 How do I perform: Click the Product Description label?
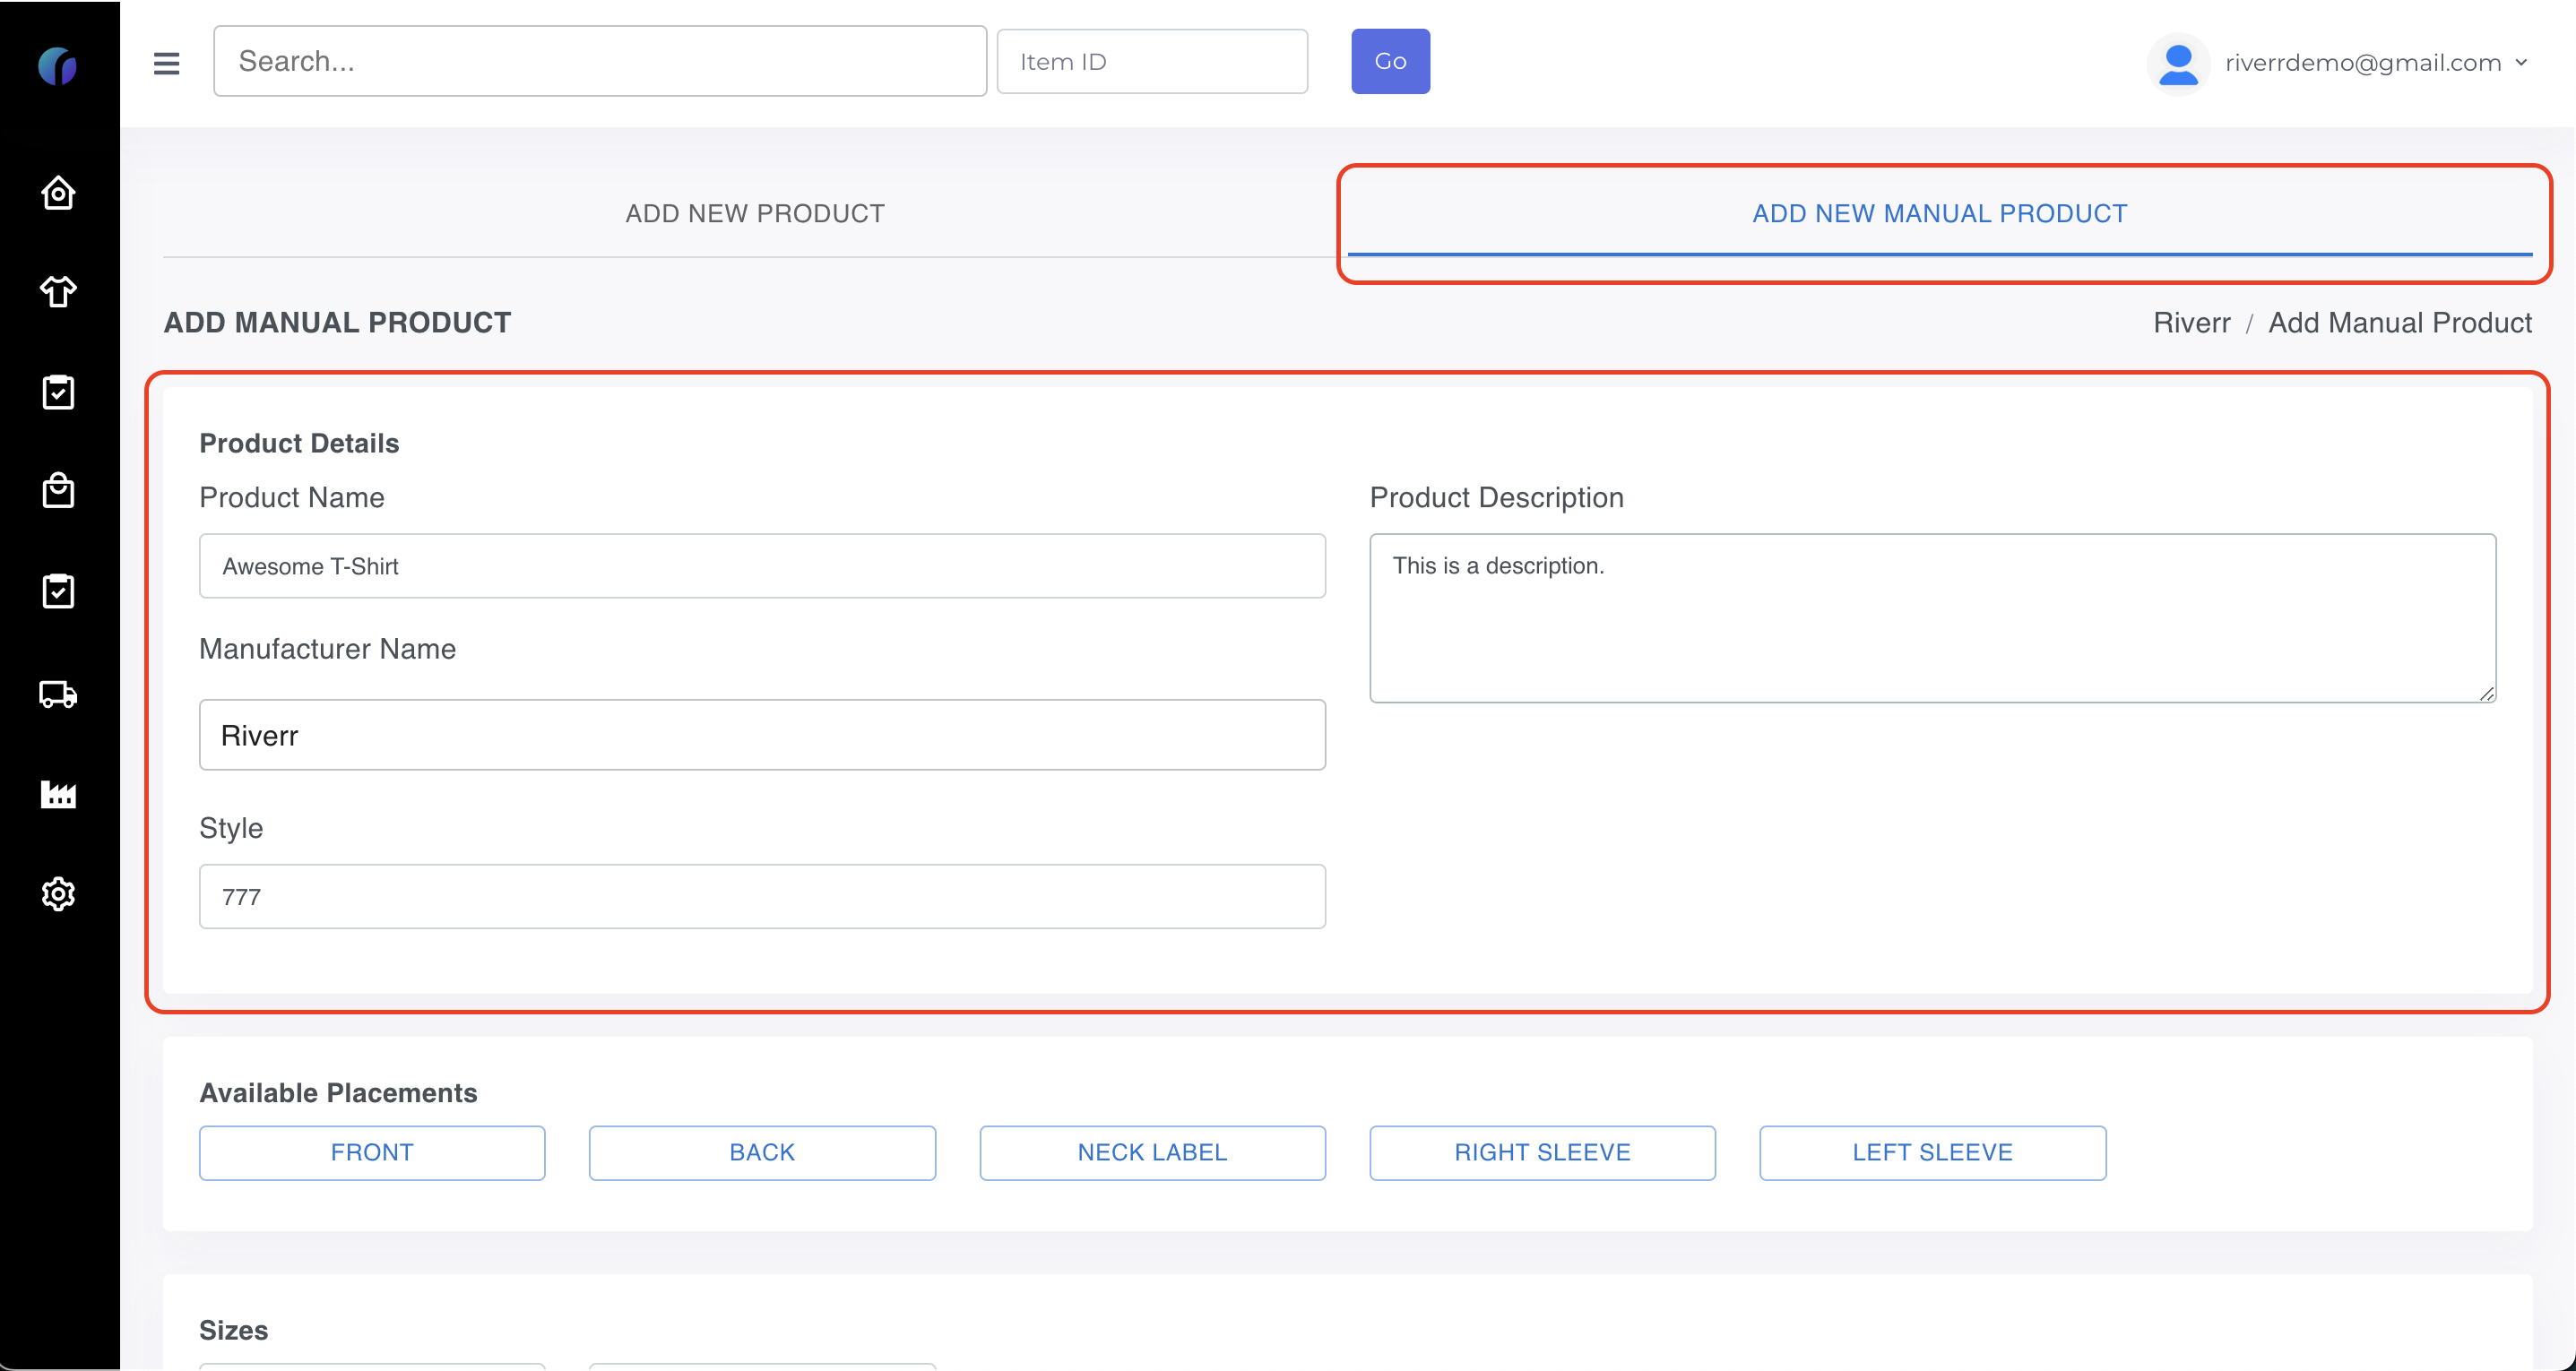point(1496,497)
